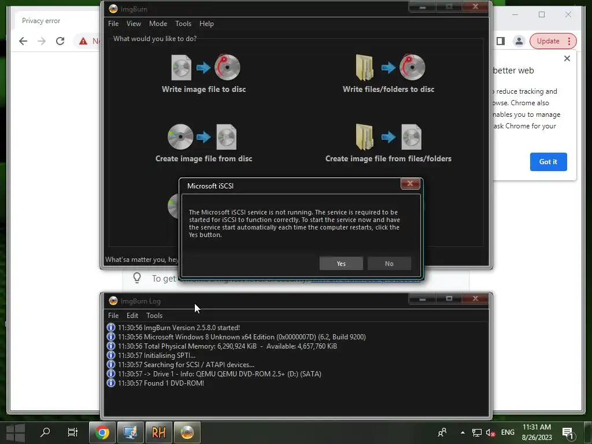This screenshot has height=444, width=592.
Task: Choose Create image file from disc
Action: [x=204, y=143]
